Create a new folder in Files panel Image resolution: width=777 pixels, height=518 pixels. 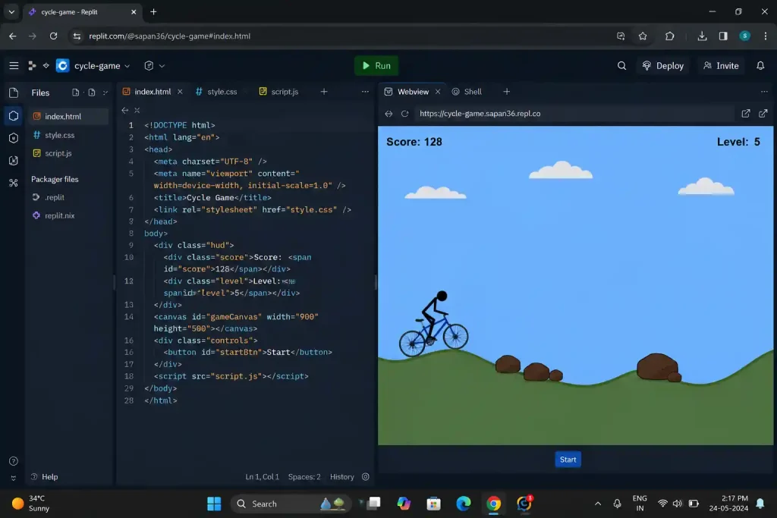click(x=92, y=92)
